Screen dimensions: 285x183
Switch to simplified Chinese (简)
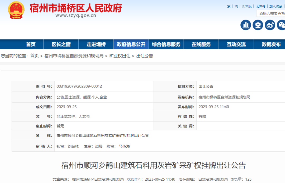[236, 6]
